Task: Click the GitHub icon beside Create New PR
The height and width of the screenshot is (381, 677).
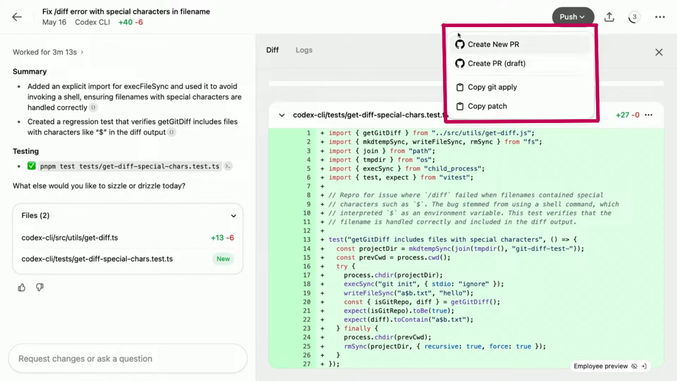Action: click(x=460, y=44)
